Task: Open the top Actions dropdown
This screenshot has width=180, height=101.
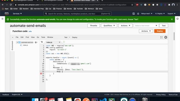Action: 125,26
